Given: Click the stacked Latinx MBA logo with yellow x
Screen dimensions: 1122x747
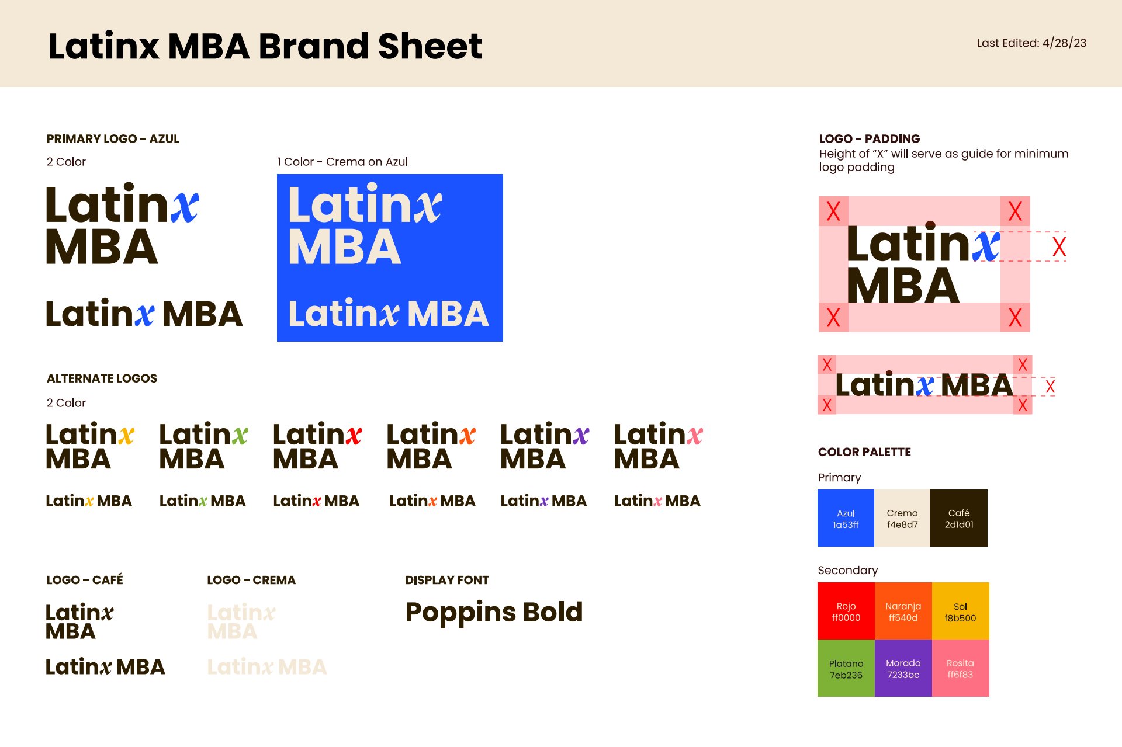Looking at the screenshot, I should pos(90,446).
